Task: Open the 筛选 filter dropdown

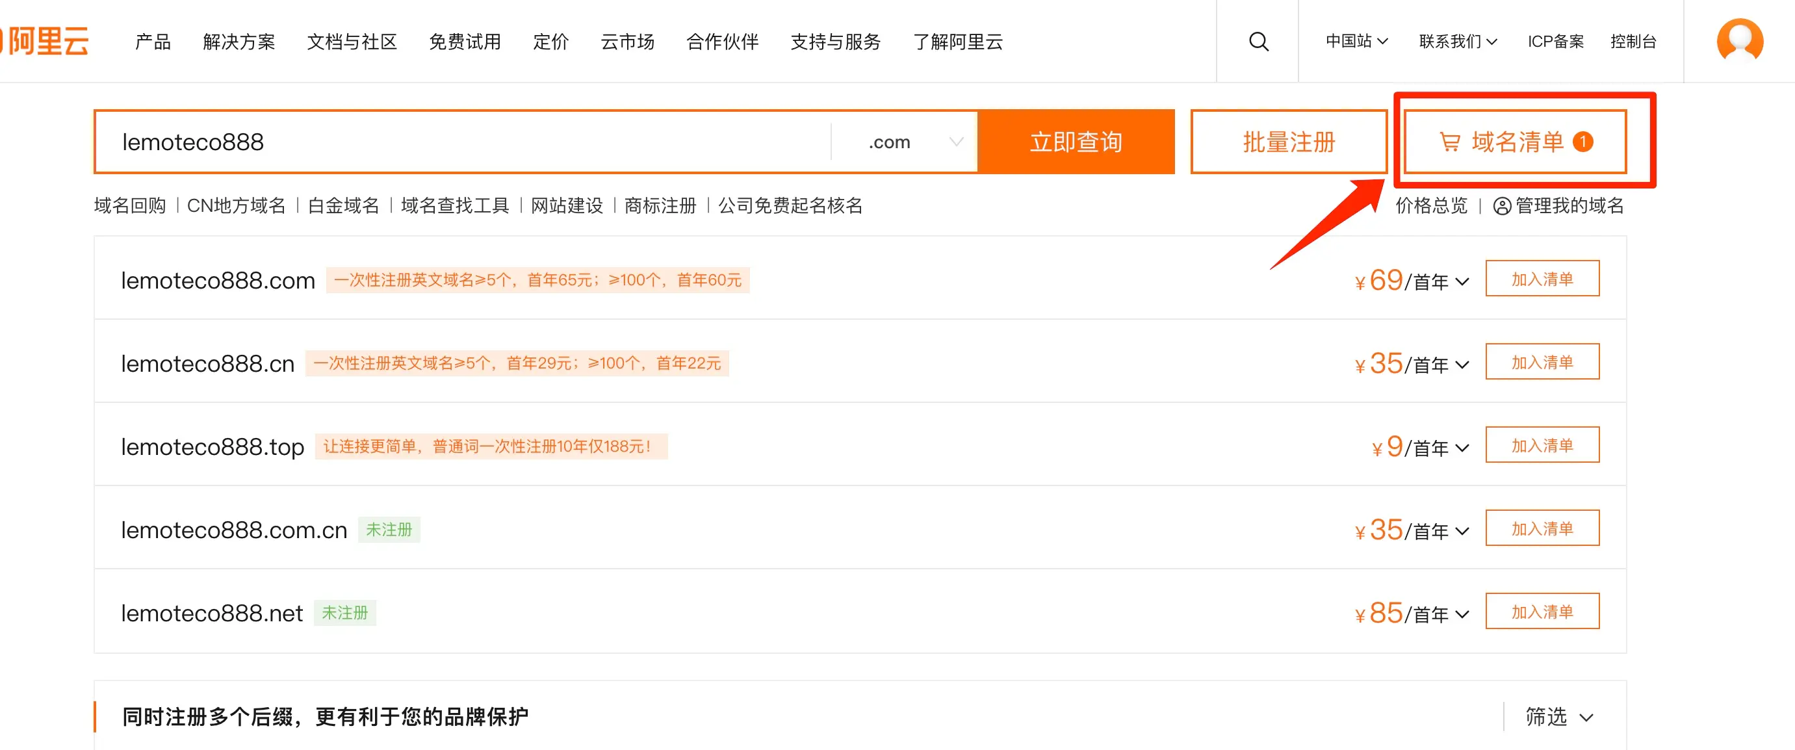Action: (x=1558, y=717)
